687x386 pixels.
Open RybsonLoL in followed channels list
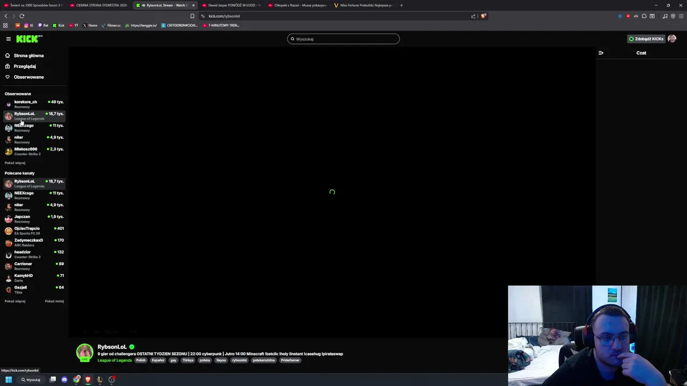(x=34, y=116)
